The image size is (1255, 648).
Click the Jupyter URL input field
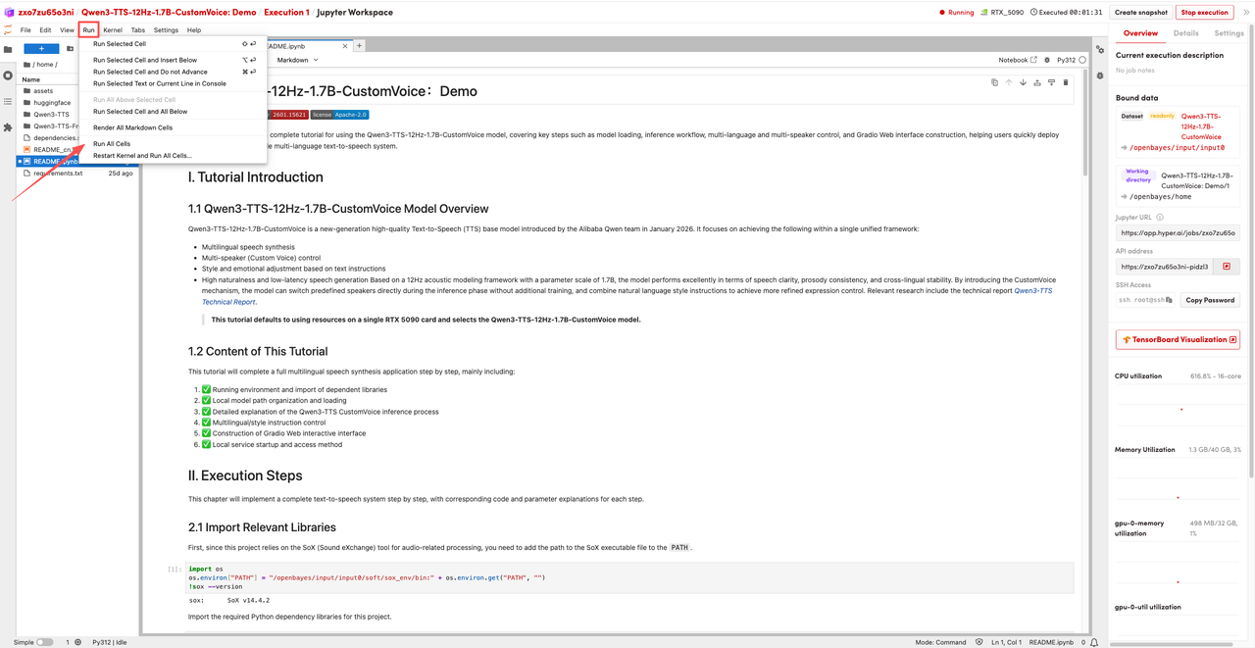(x=1177, y=233)
